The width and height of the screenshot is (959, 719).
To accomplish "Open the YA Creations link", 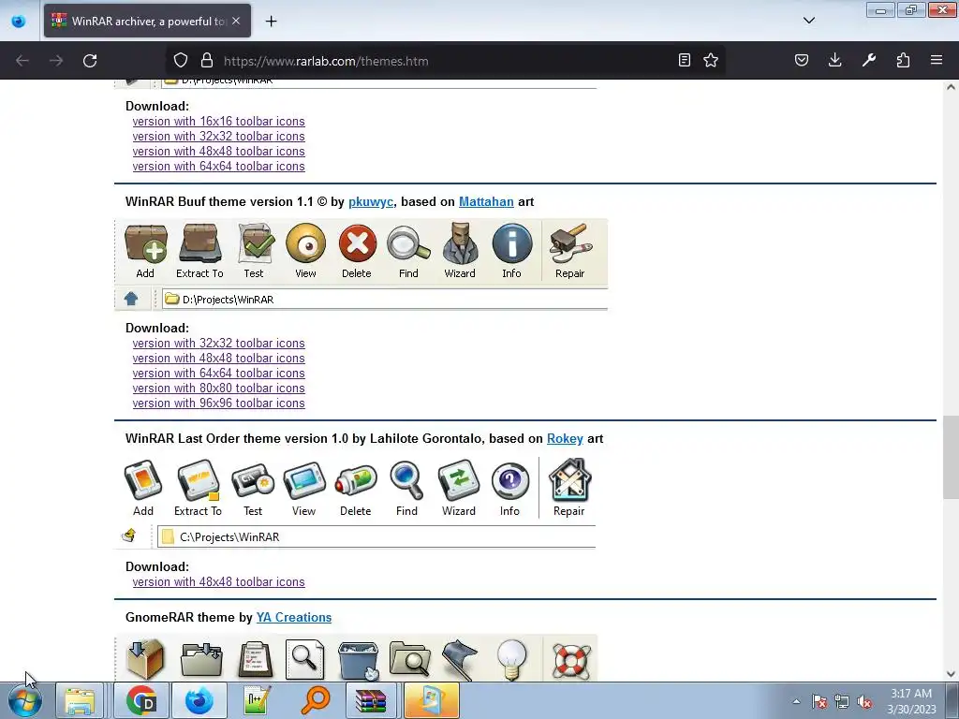I will pyautogui.click(x=293, y=618).
